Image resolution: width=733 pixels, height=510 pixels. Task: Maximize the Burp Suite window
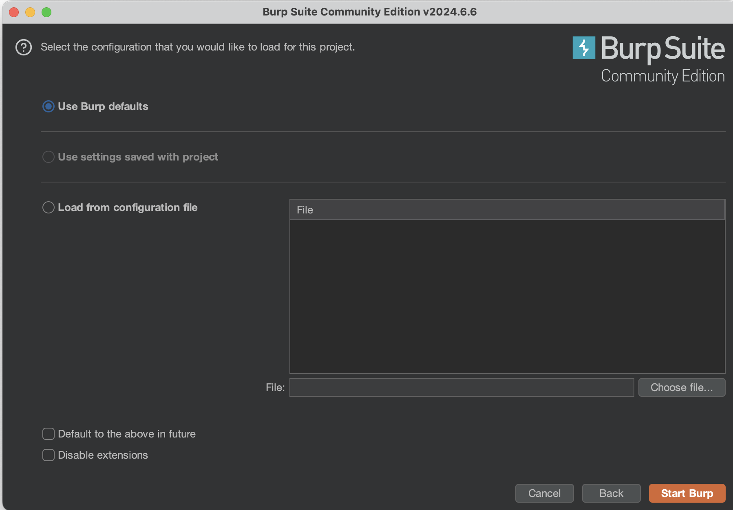pos(46,12)
